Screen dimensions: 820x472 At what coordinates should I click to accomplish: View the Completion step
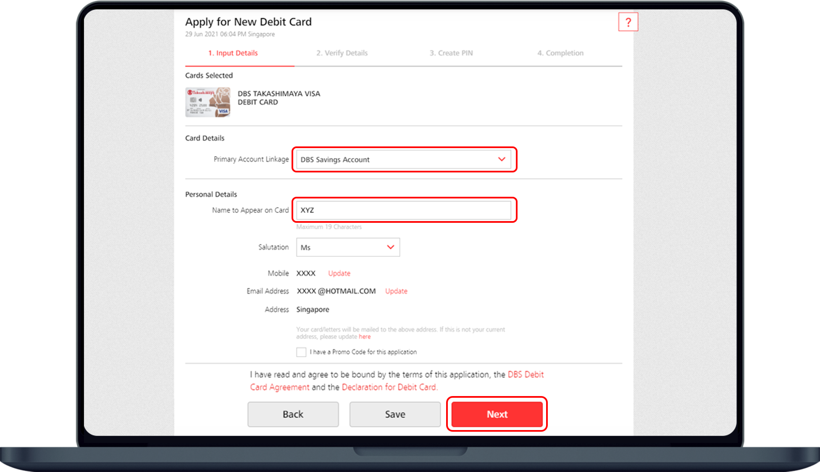click(x=560, y=53)
